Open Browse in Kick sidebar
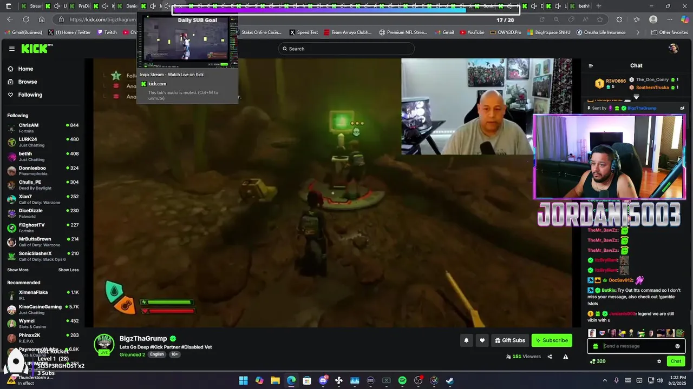This screenshot has width=693, height=389. click(x=22, y=82)
